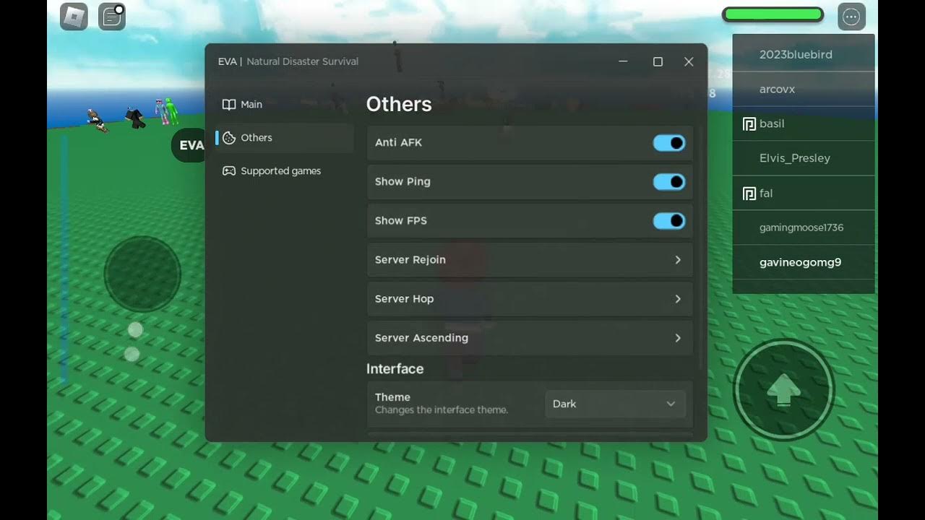Expand the Server Hop chevron
Image resolution: width=925 pixels, height=520 pixels.
pyautogui.click(x=678, y=299)
